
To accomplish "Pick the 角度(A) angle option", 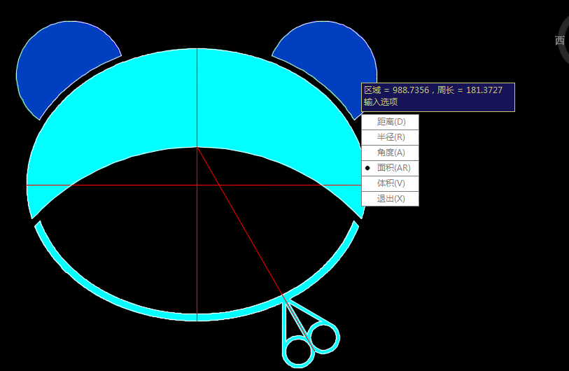I will pos(391,153).
